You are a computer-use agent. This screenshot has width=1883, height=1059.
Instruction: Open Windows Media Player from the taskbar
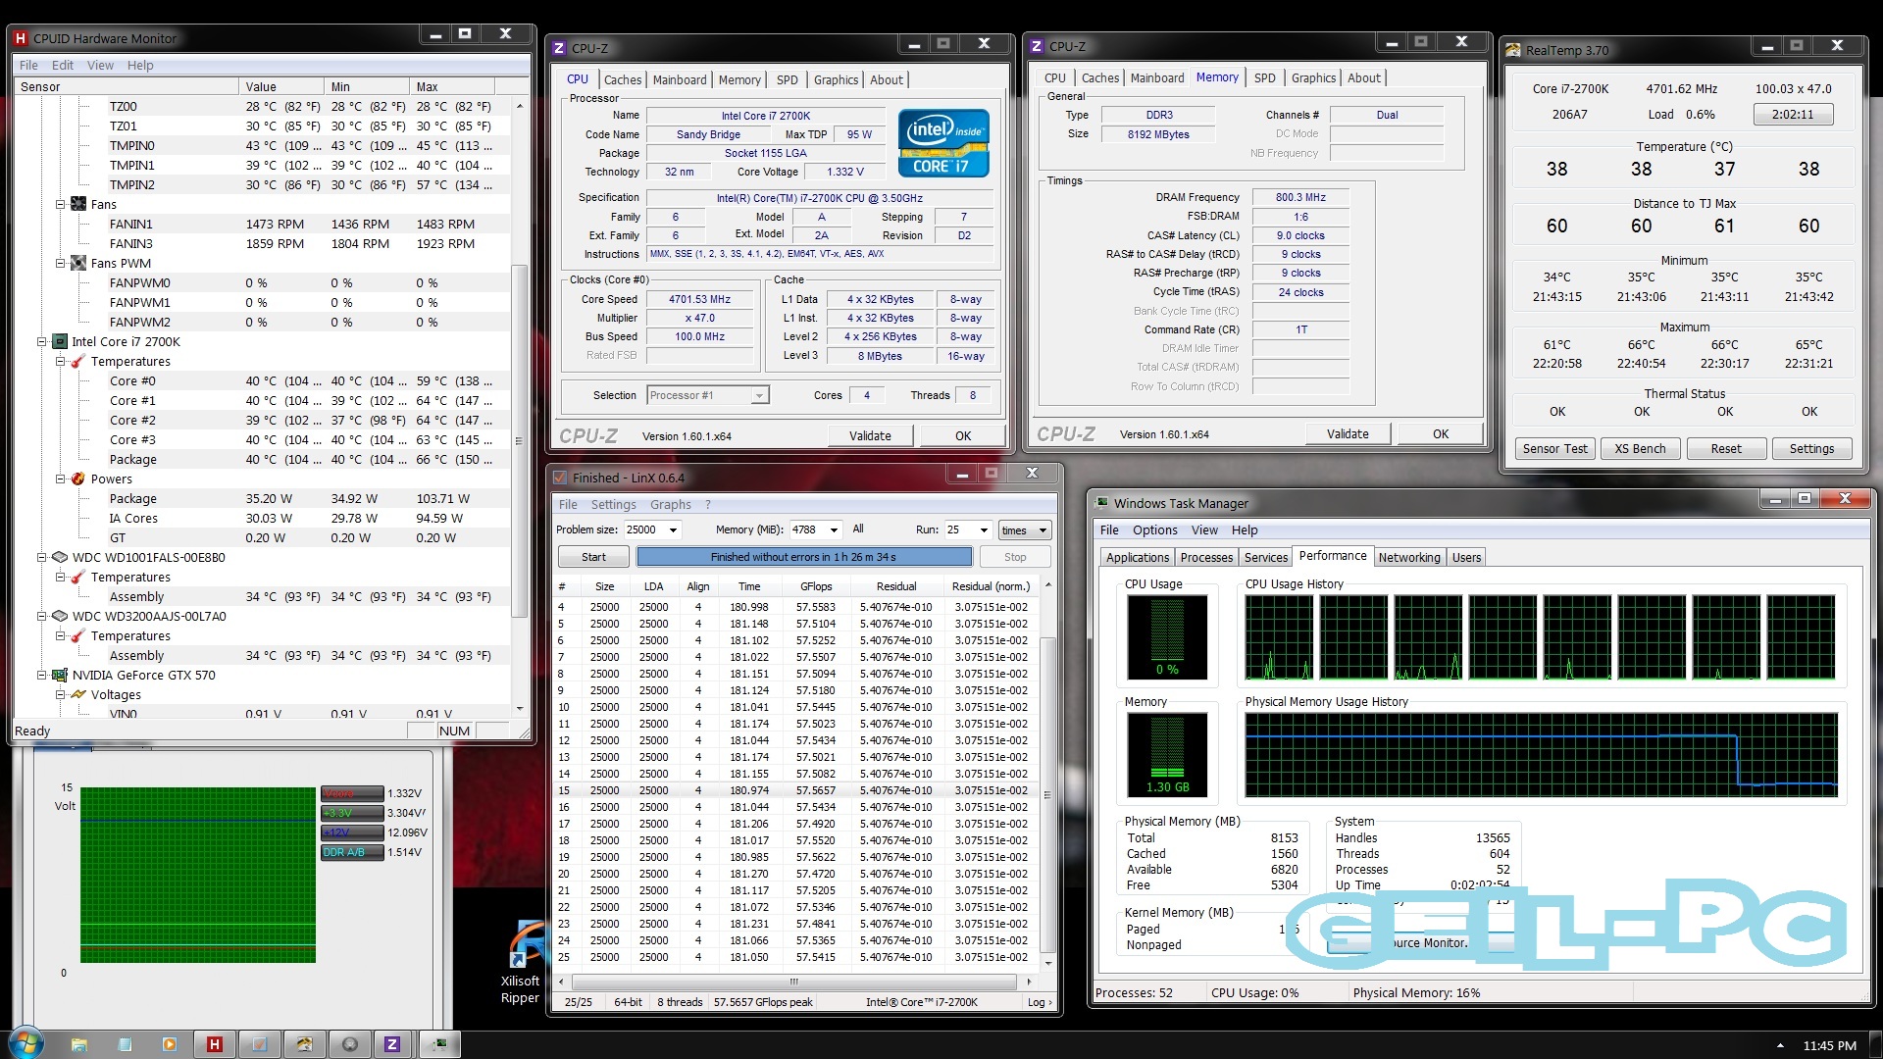(170, 1044)
